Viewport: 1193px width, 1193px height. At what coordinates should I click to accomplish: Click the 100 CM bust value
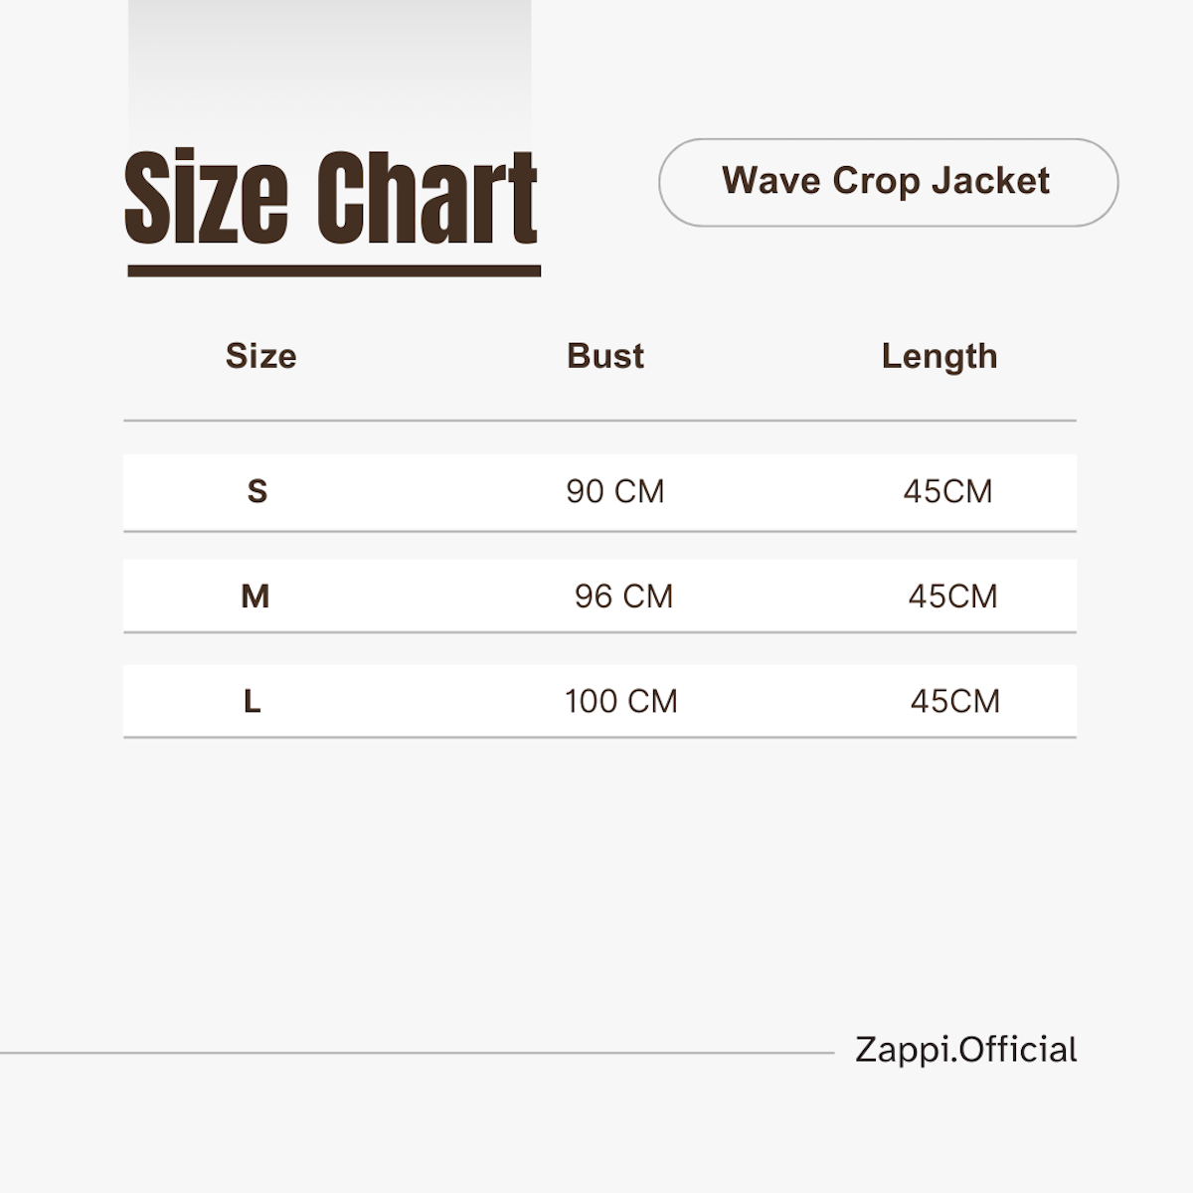click(621, 702)
